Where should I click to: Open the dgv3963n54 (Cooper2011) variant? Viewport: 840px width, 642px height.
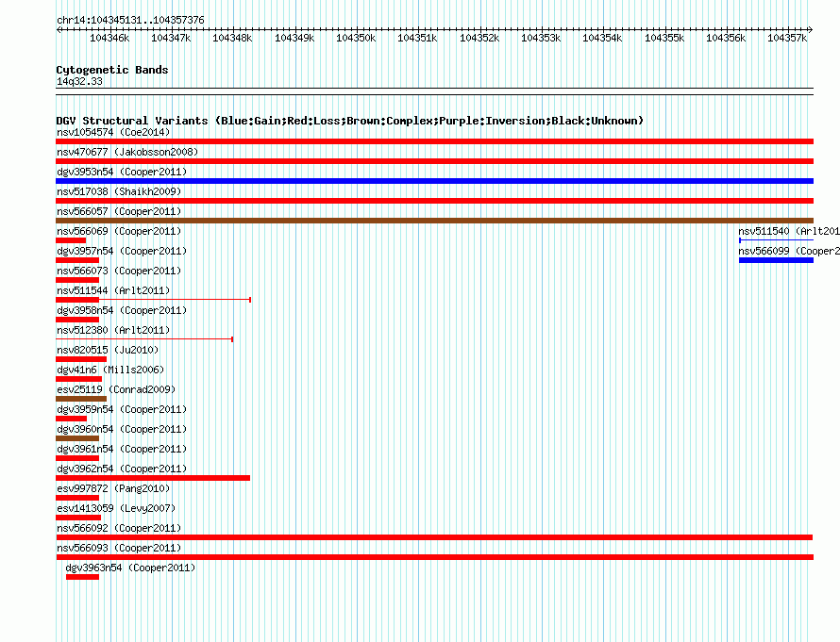coord(130,568)
